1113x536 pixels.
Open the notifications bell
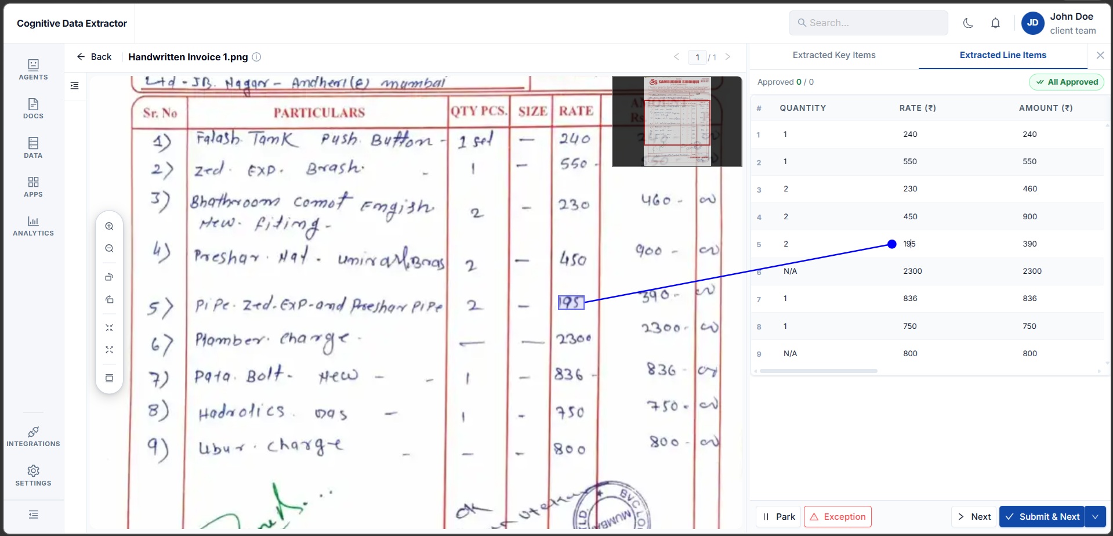[995, 23]
